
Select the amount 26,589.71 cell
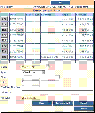click(x=84, y=30)
